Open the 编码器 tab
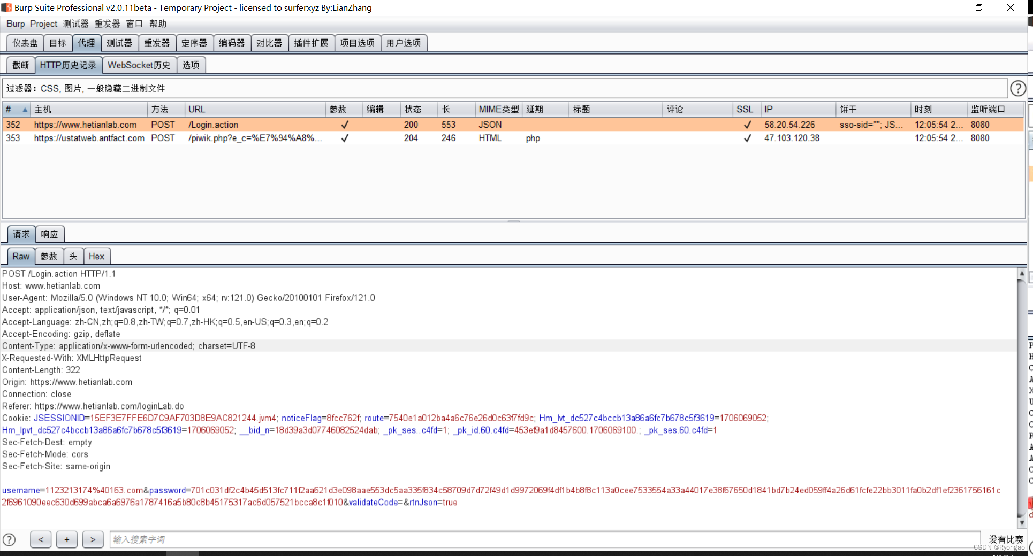 (232, 43)
